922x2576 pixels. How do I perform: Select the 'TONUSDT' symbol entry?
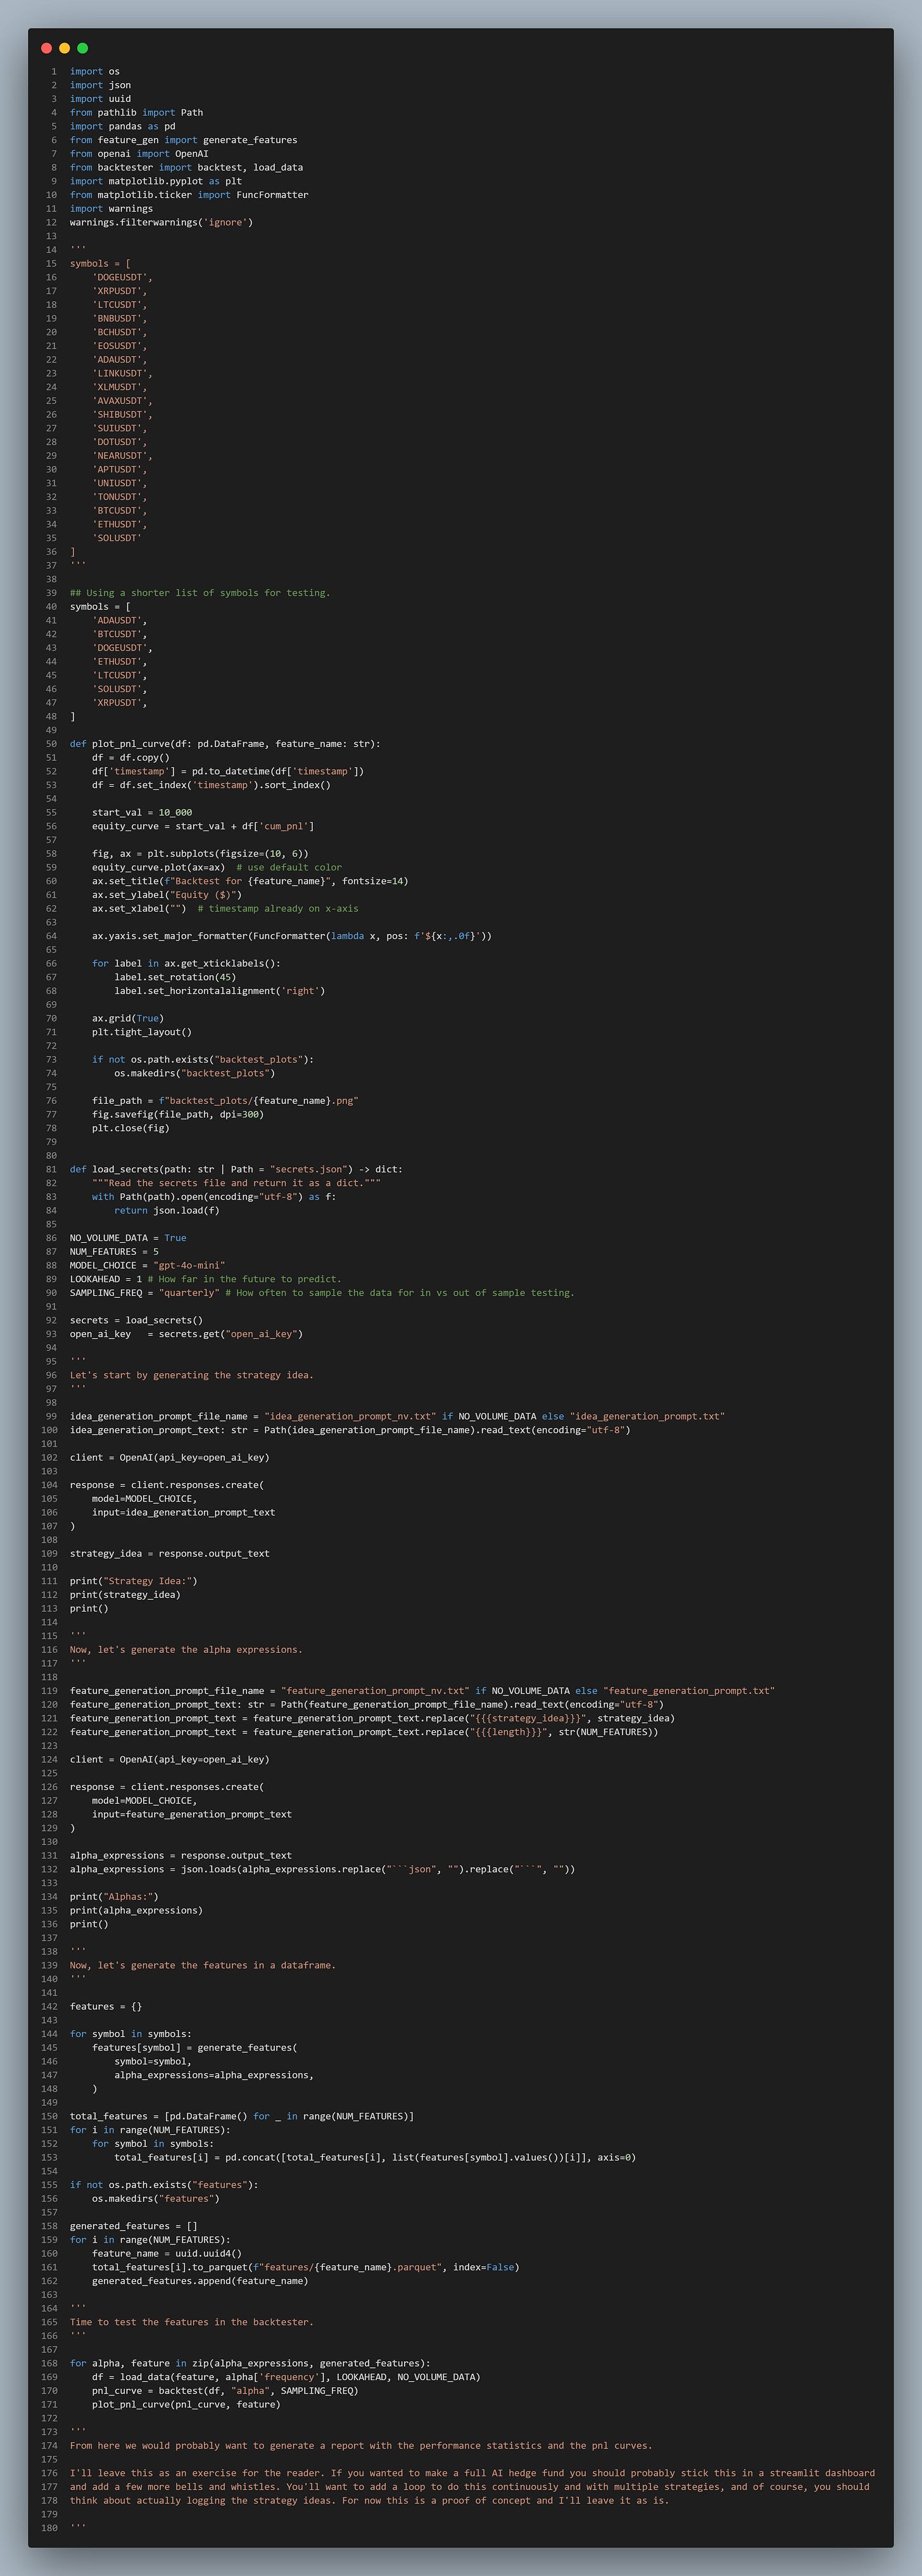[x=119, y=496]
